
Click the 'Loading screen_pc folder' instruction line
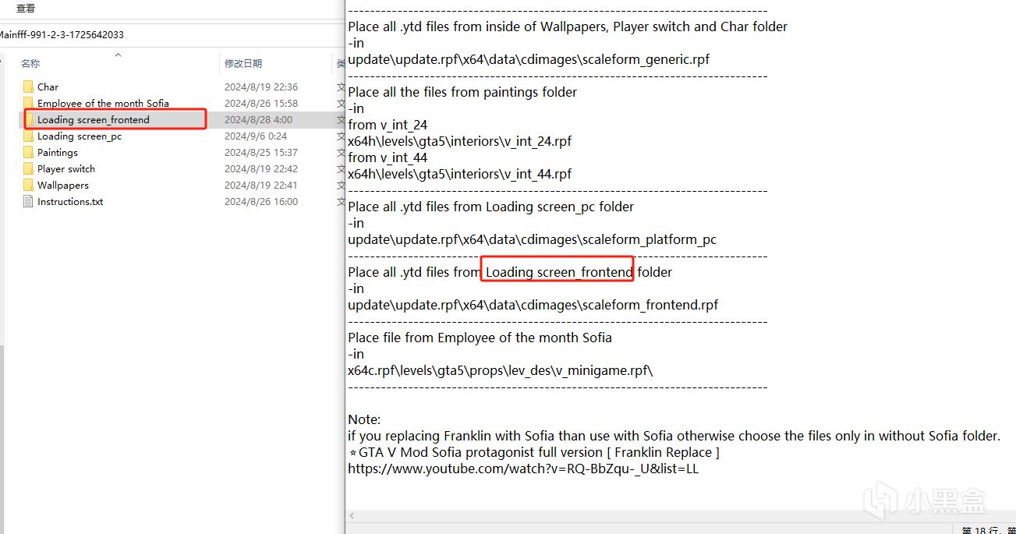[x=491, y=207]
